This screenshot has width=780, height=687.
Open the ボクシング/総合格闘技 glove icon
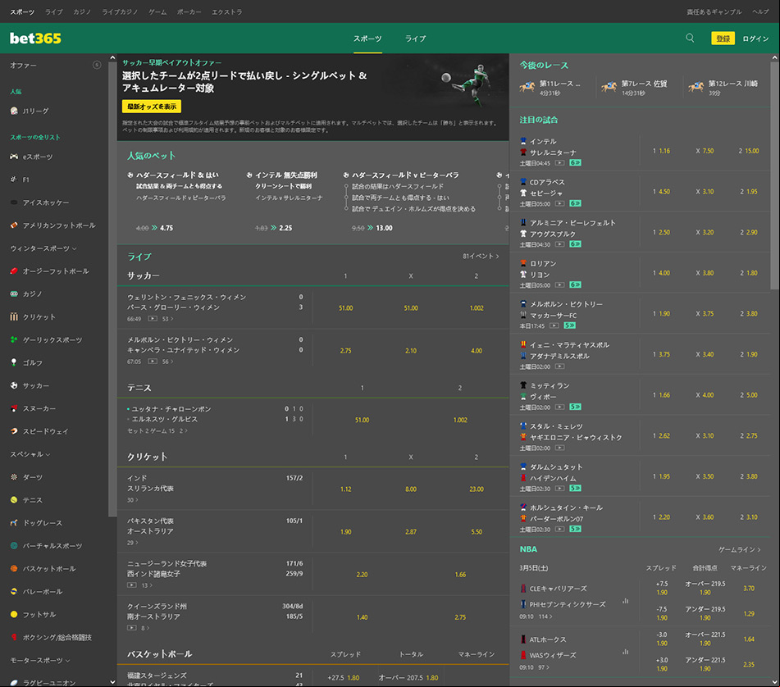coord(14,637)
